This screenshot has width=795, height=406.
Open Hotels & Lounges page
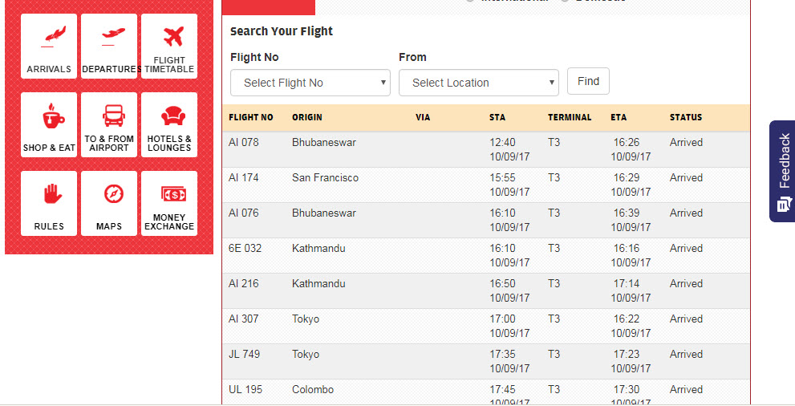[x=169, y=125]
